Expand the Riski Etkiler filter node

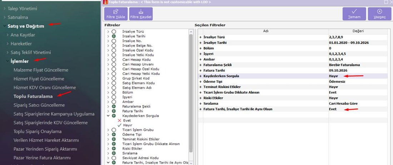tap(108, 149)
